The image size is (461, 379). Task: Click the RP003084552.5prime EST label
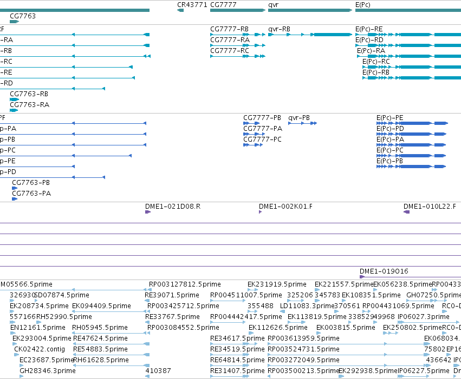click(183, 328)
